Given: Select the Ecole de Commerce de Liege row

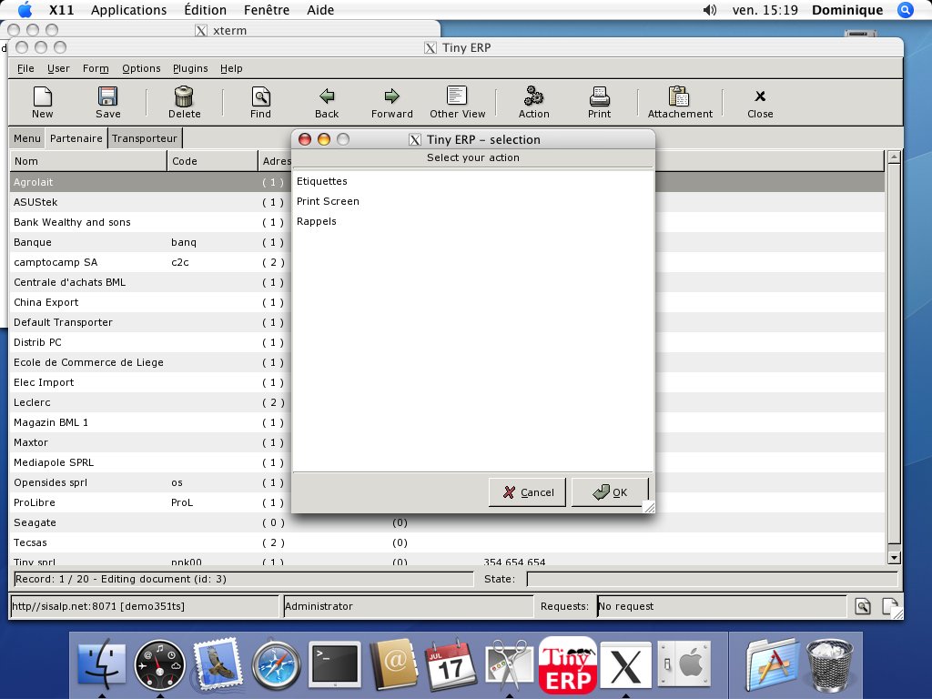Looking at the screenshot, I should [x=150, y=362].
